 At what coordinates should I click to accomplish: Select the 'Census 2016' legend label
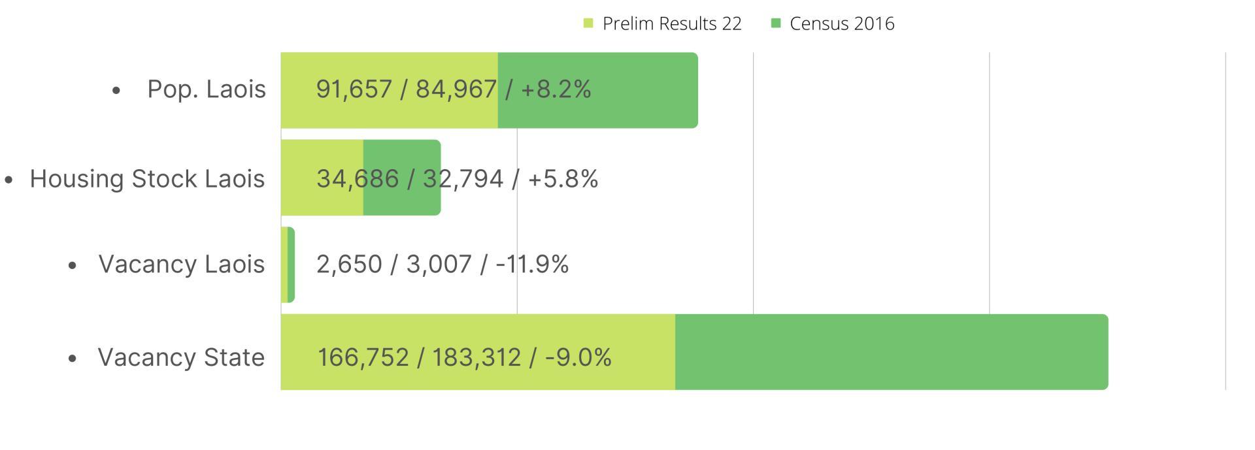tap(842, 24)
